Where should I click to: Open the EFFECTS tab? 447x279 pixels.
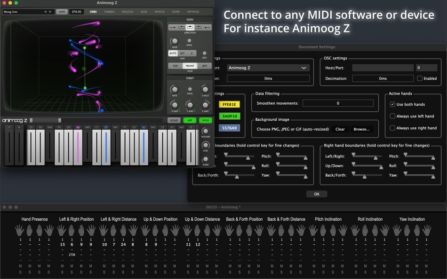pyautogui.click(x=160, y=12)
